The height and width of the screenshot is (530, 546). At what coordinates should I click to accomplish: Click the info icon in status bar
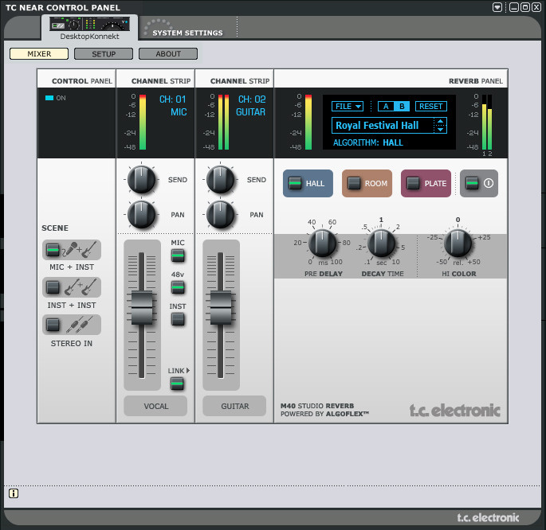14,493
